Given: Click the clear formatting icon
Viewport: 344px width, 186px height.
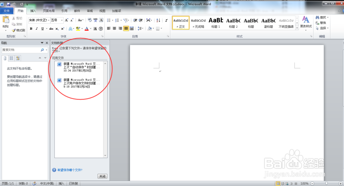Looking at the screenshot, I should (x=89, y=20).
